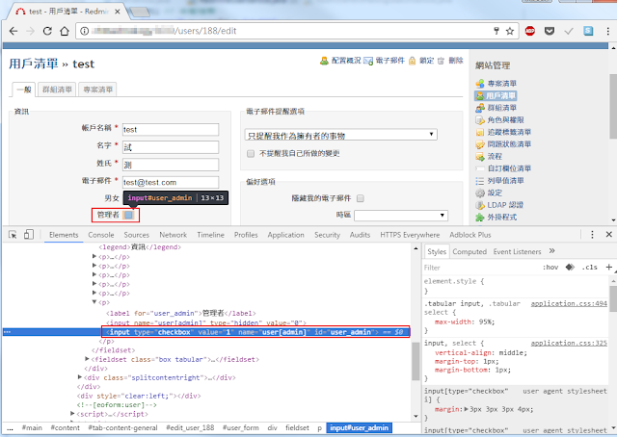This screenshot has width=617, height=437.
Task: Show more Styles pane tabs via chevron
Action: point(552,251)
